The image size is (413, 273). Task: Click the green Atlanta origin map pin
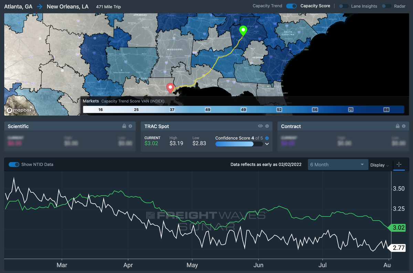243,31
